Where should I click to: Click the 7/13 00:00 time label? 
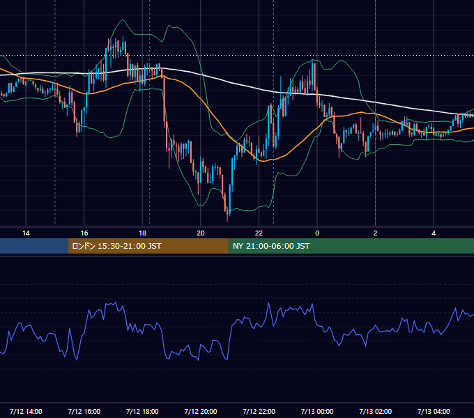pos(317,411)
